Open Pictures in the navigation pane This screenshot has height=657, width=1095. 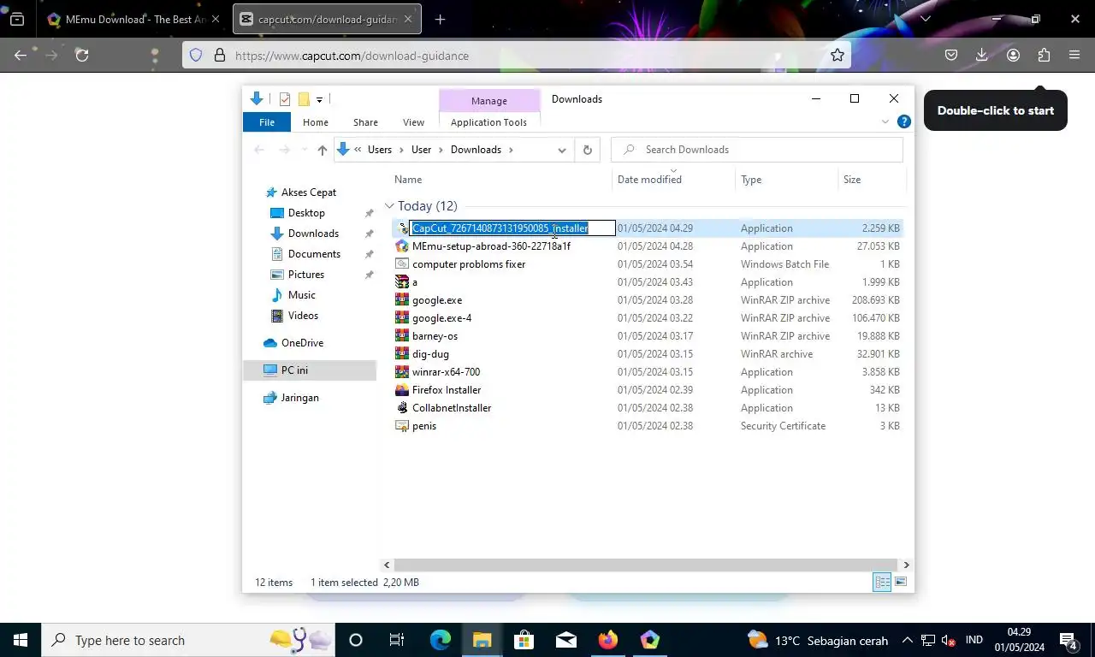306,275
